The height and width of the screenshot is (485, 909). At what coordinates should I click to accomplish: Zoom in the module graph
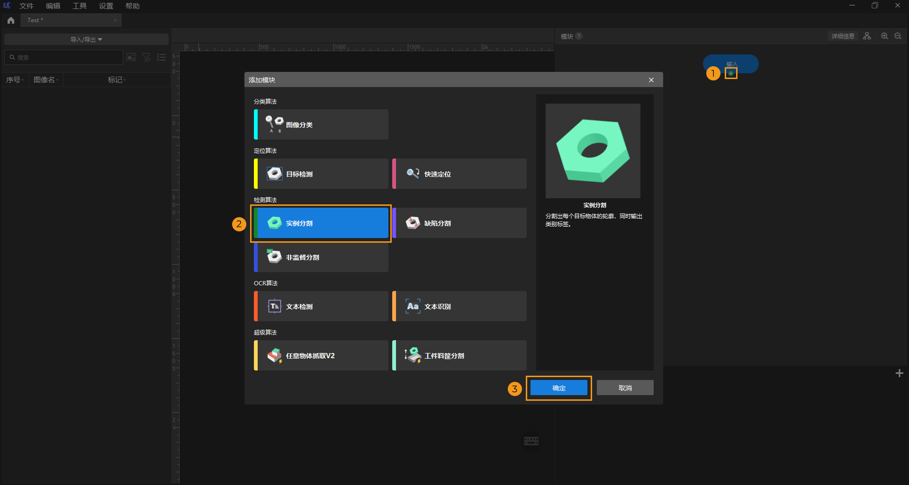[x=884, y=36]
